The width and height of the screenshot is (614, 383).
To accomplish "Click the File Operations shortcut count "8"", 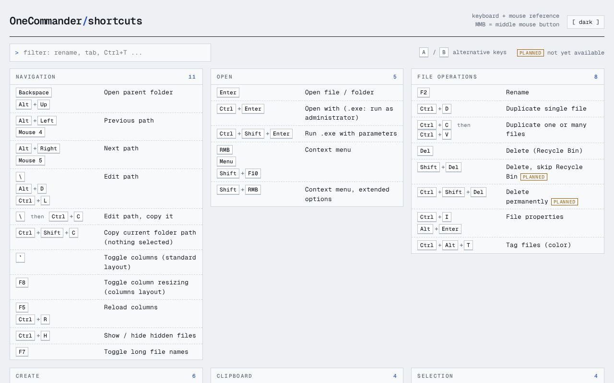I will pyautogui.click(x=596, y=77).
